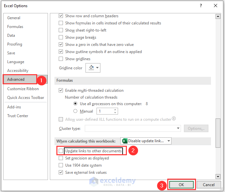Open Quick Access Toolbar settings
The image size is (225, 192).
[26, 98]
